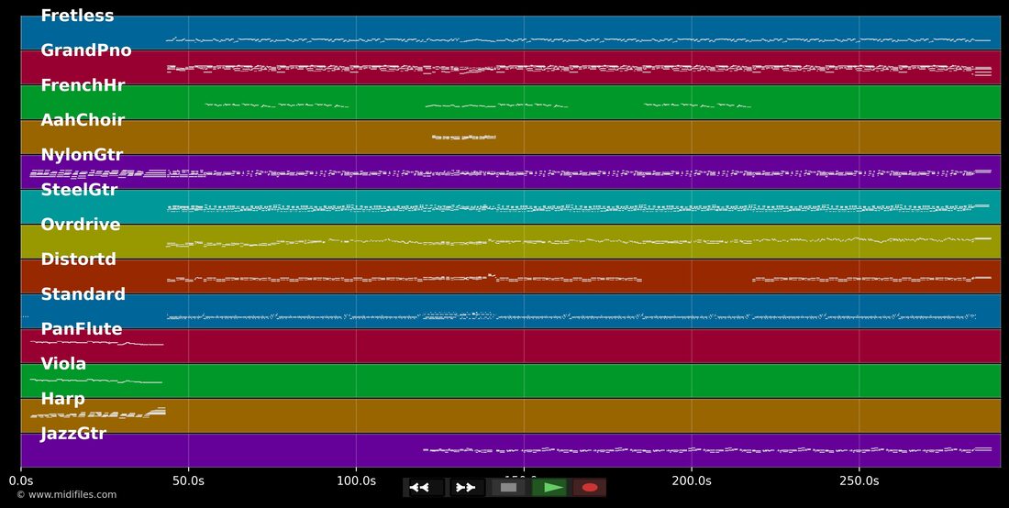Select the Fretless track label
Image resolution: width=1009 pixels, height=508 pixels.
77,16
